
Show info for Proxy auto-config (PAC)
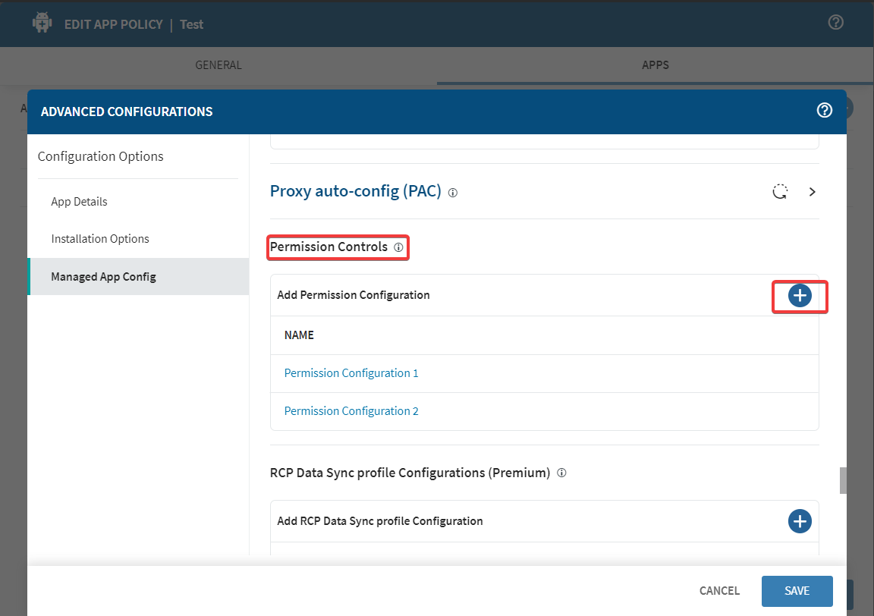[453, 193]
